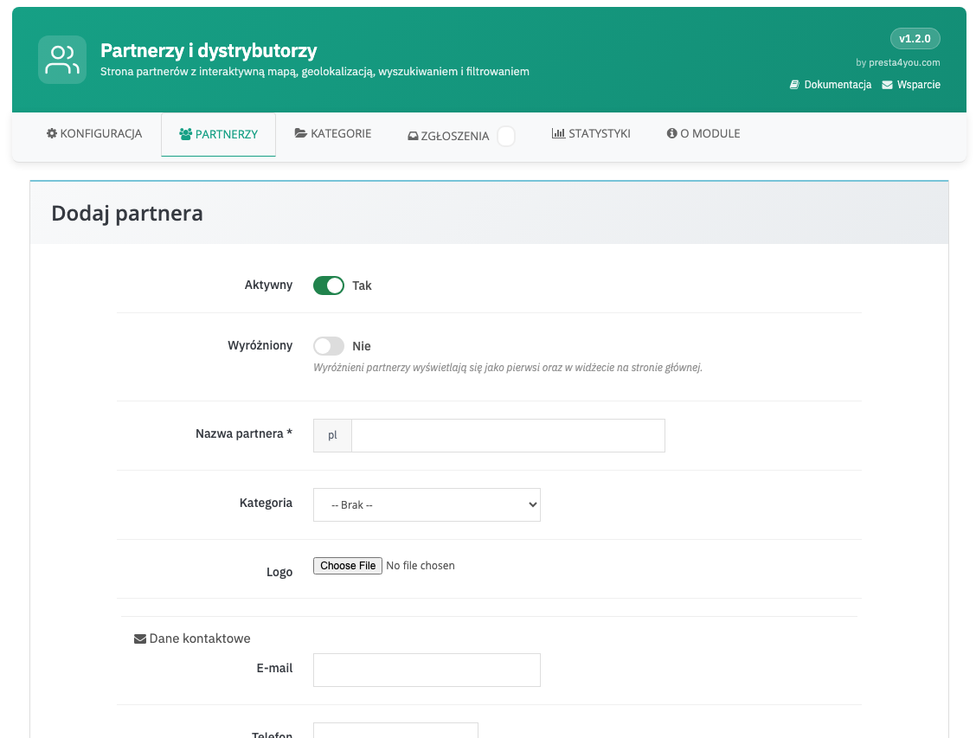Enable the Wyróżniony switch
This screenshot has width=976, height=738.
329,346
